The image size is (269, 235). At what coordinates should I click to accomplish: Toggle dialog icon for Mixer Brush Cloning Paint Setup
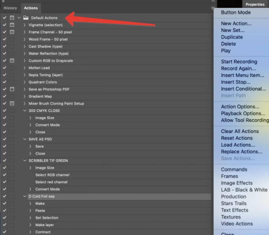click(12, 103)
